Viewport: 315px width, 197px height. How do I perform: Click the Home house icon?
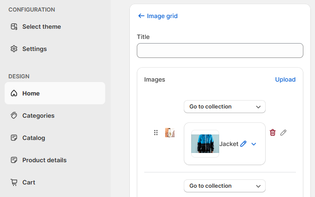[x=14, y=93]
